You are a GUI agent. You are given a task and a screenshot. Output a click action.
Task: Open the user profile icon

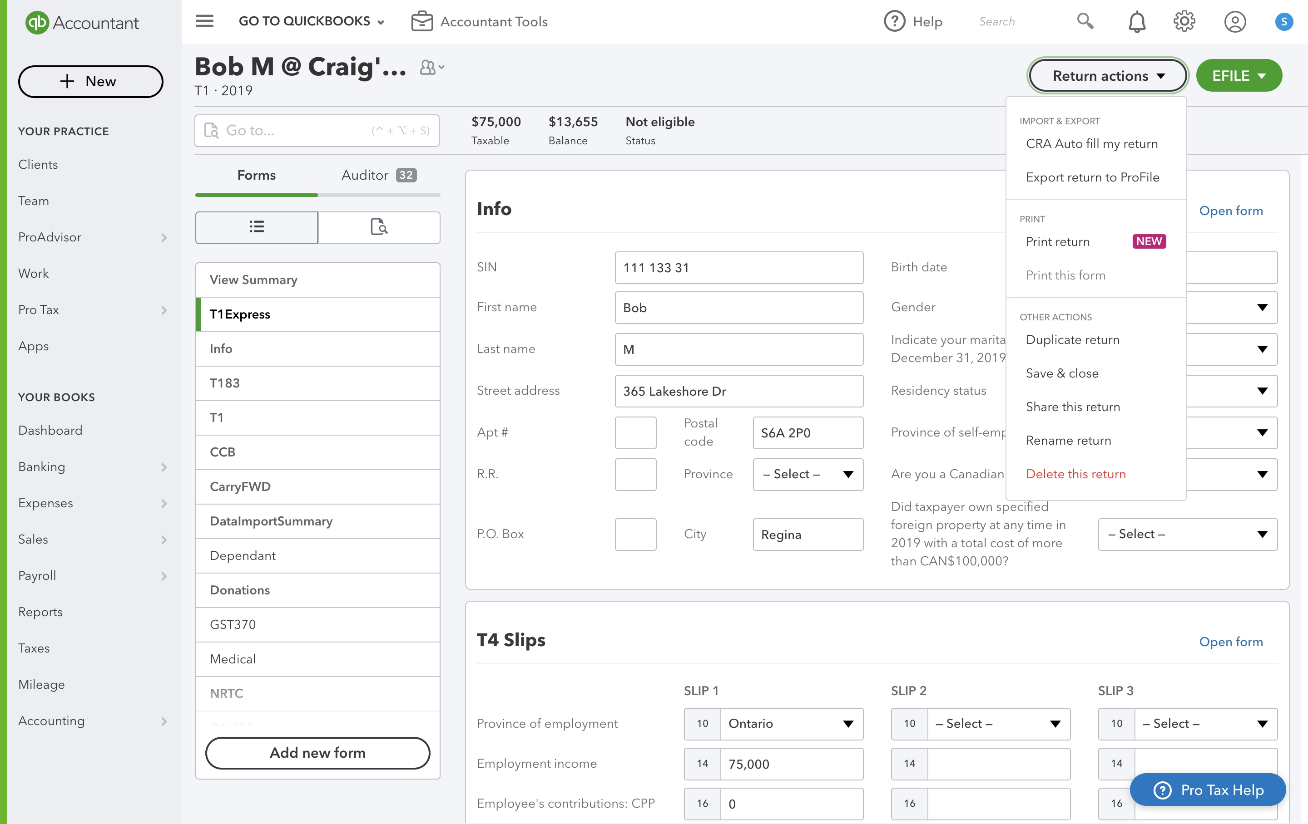[x=1235, y=22]
